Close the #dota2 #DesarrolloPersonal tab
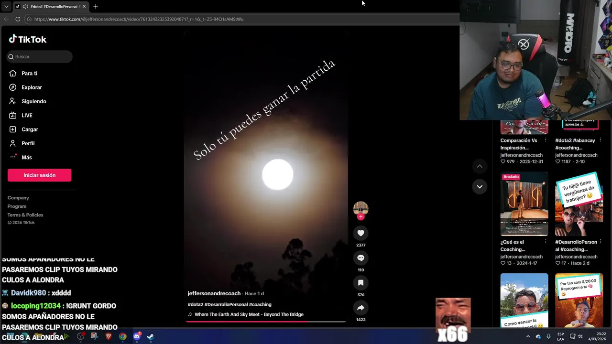The width and height of the screenshot is (612, 344). (84, 6)
